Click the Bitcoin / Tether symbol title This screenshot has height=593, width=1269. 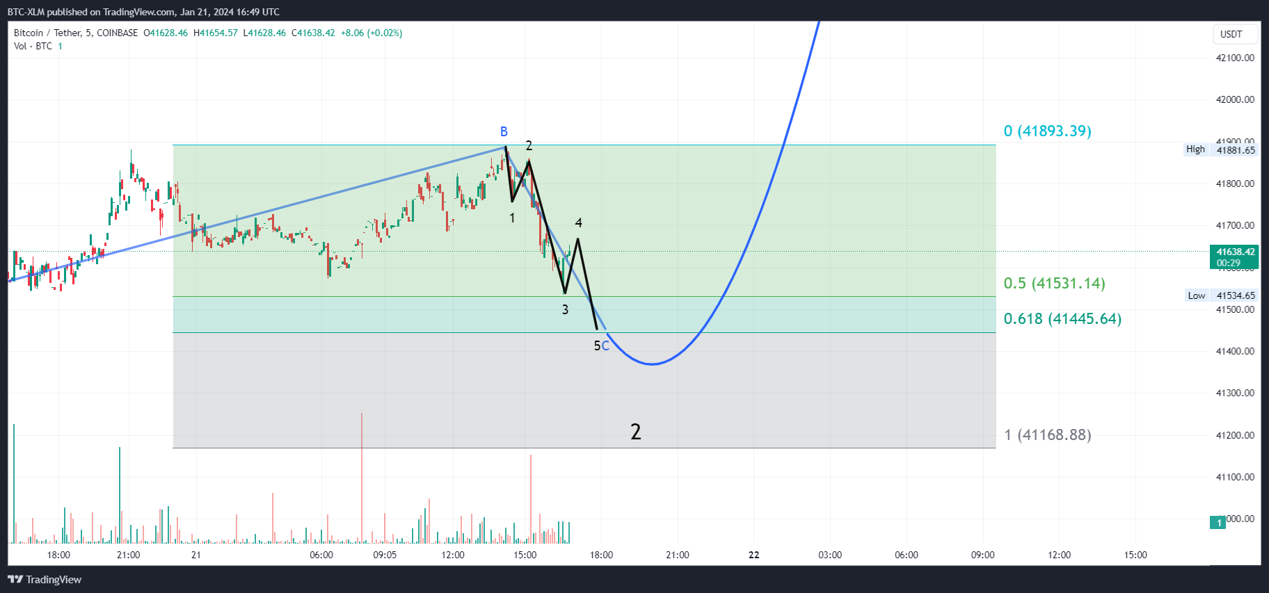pyautogui.click(x=47, y=33)
